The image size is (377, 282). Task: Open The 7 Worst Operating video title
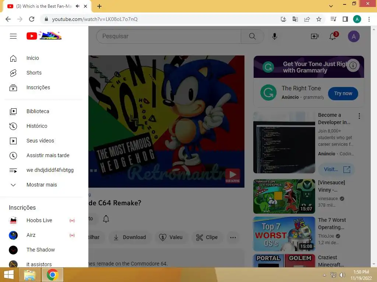click(332, 224)
